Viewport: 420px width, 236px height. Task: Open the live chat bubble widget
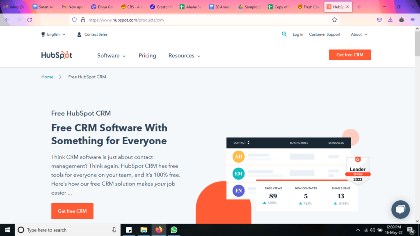click(400, 209)
